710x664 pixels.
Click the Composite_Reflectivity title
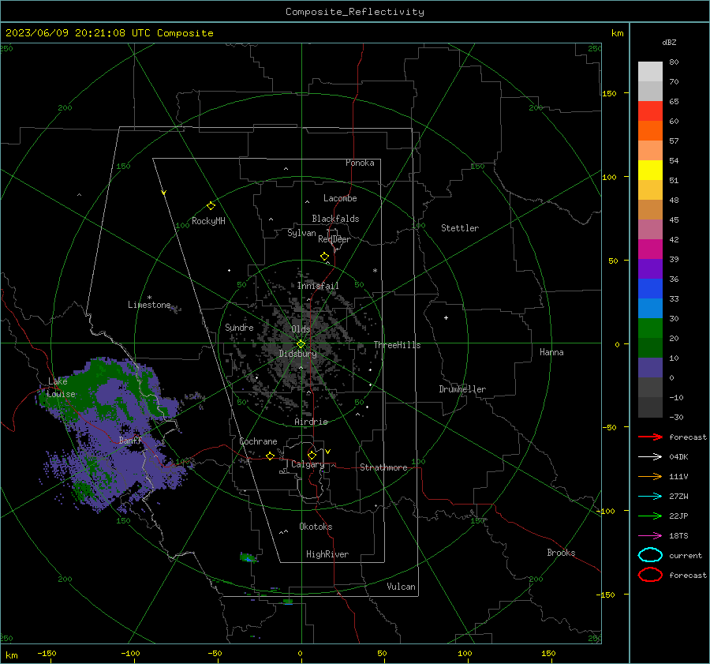pyautogui.click(x=355, y=12)
